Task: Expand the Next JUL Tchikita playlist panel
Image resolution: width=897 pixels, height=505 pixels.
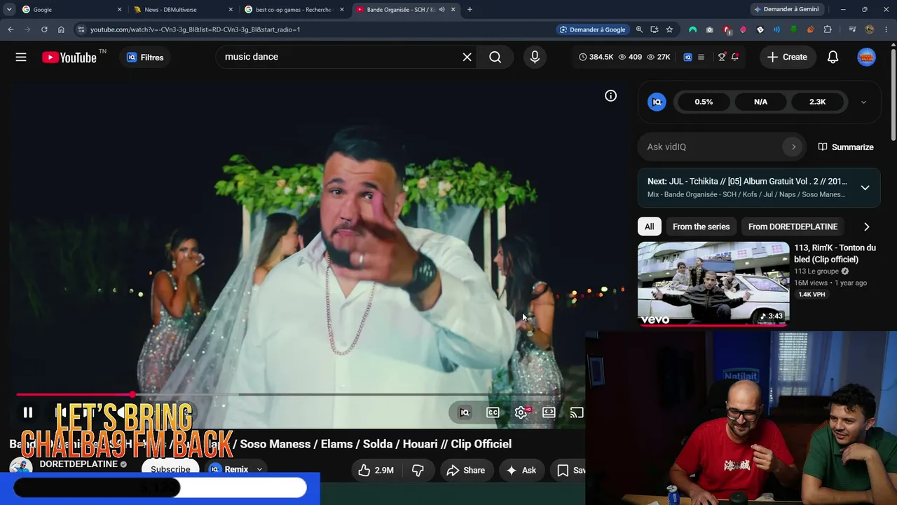Action: coord(865,188)
